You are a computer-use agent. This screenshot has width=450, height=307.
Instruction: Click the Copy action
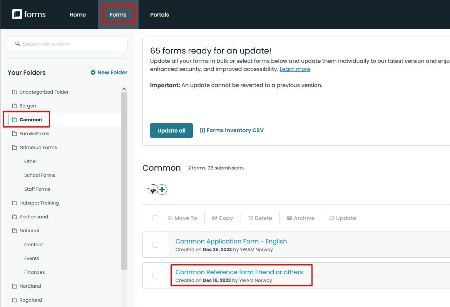[222, 218]
